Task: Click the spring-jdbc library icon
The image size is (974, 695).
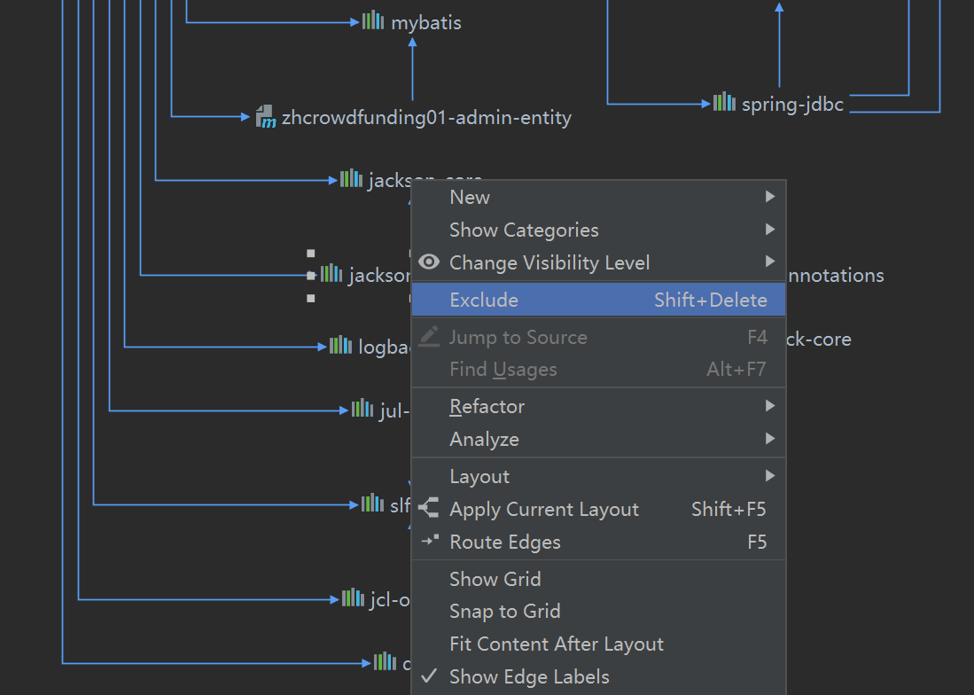Action: tap(724, 102)
